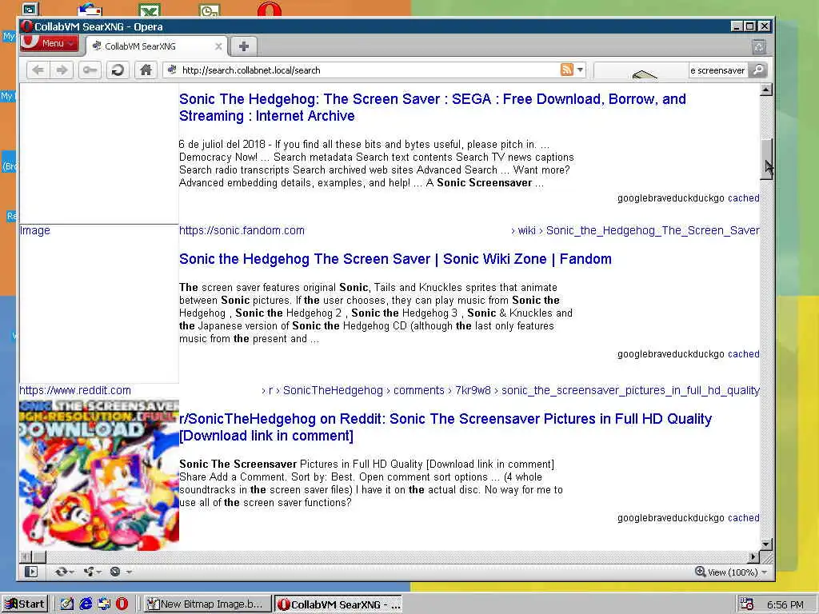Launch Opera from the Quick Launch bar
This screenshot has width=819, height=614.
(122, 604)
